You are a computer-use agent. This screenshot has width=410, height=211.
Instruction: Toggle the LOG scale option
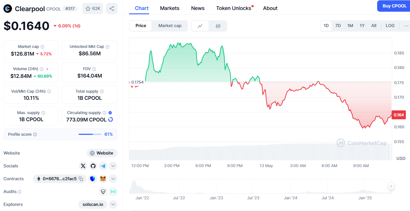tap(390, 26)
